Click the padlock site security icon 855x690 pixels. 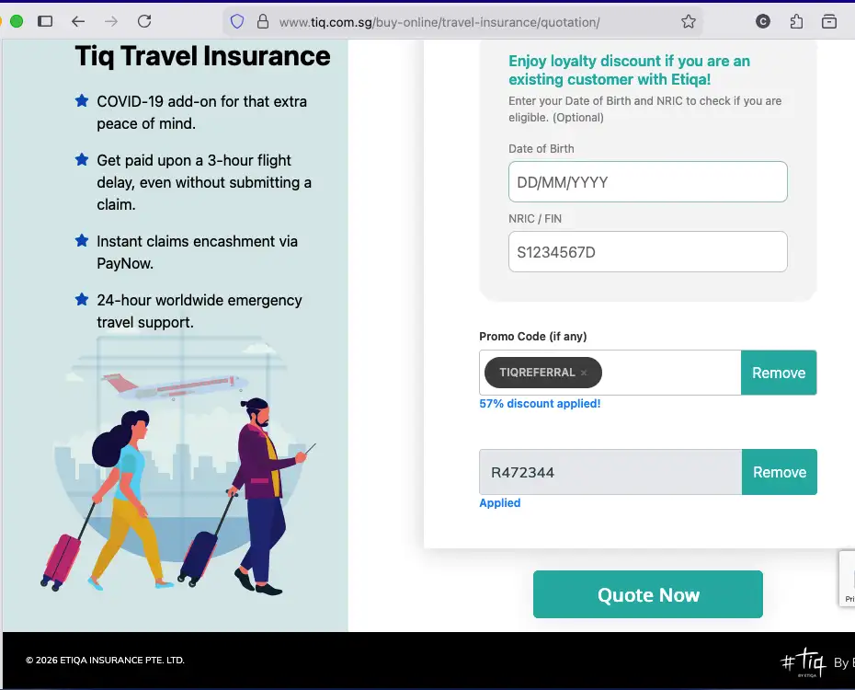[x=264, y=20]
